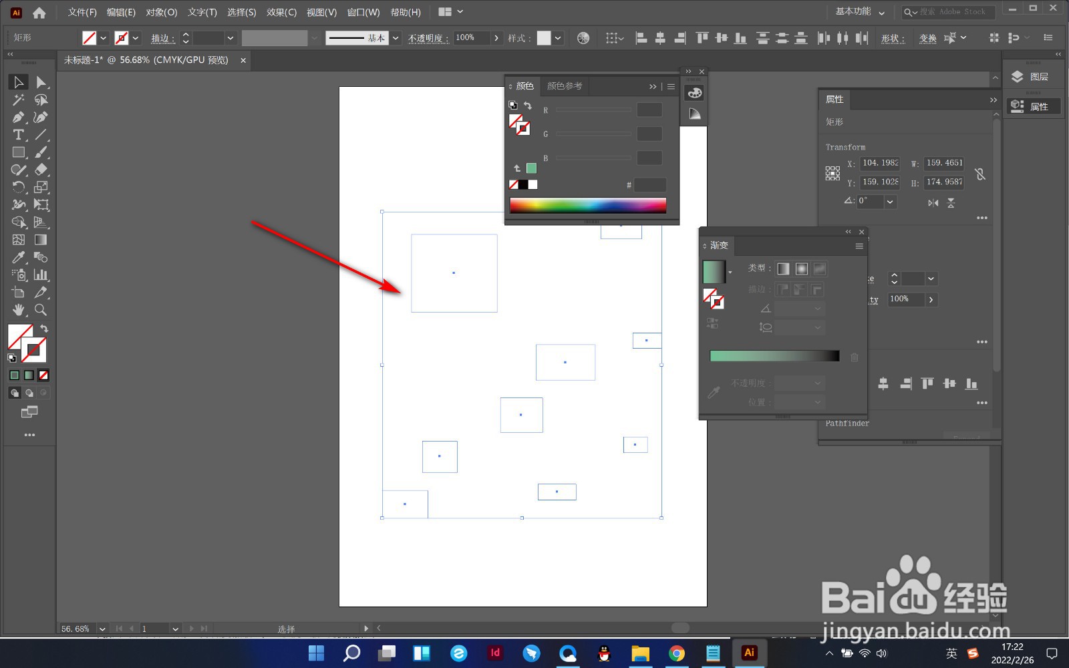Set fill mode to Gradient in toolbox
The image size is (1069, 668).
pyautogui.click(x=29, y=375)
